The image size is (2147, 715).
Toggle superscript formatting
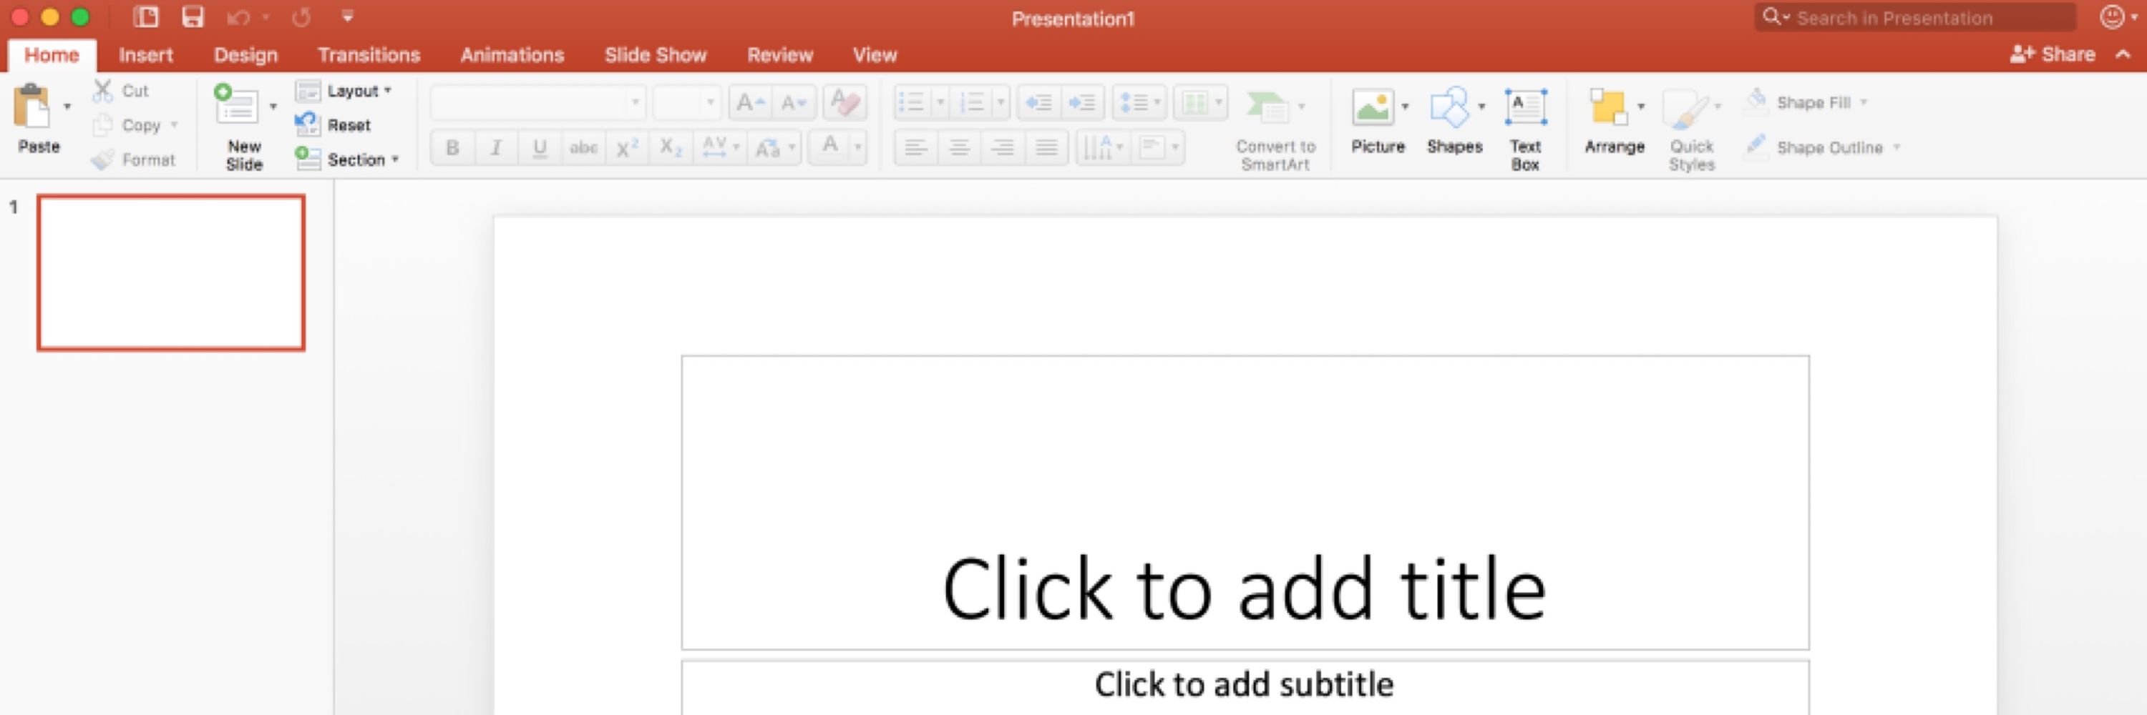pos(627,148)
